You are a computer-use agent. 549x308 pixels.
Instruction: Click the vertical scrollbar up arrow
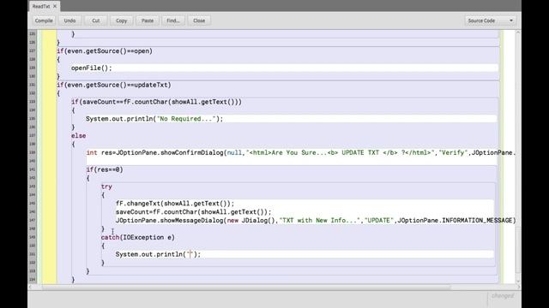coord(518,33)
